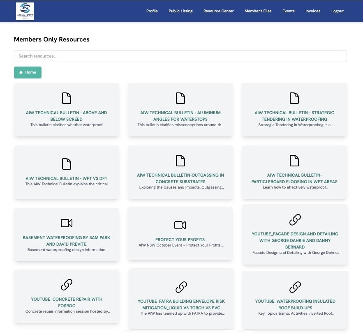Navigate to the Events page
This screenshot has height=334, width=363.
288,11
